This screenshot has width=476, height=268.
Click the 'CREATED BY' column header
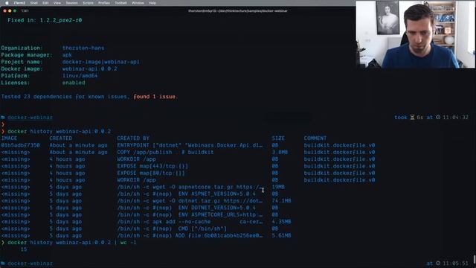click(133, 138)
